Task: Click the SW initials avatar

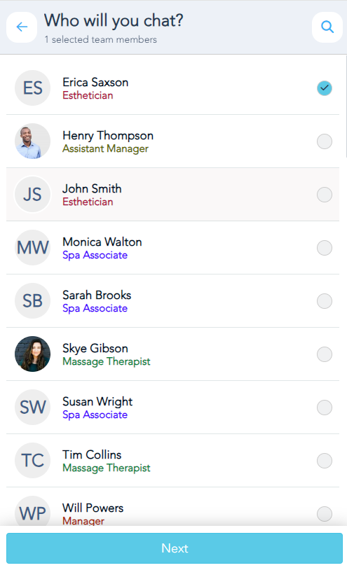Action: 32,407
